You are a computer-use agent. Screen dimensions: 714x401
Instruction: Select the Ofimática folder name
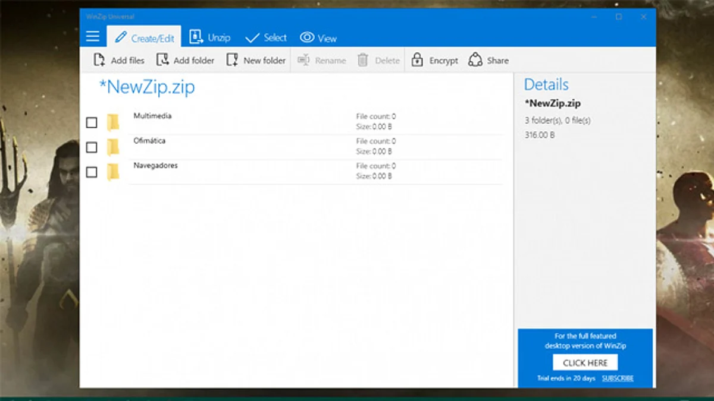149,141
